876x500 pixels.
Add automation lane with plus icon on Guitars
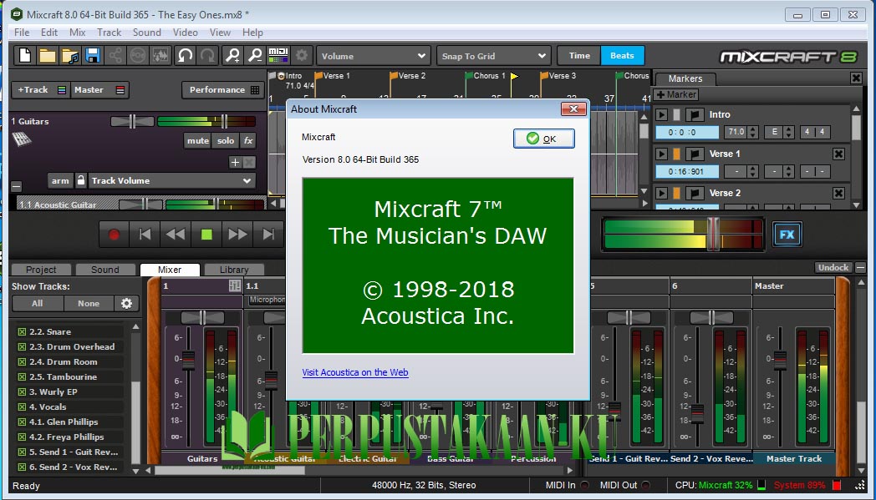click(x=235, y=163)
